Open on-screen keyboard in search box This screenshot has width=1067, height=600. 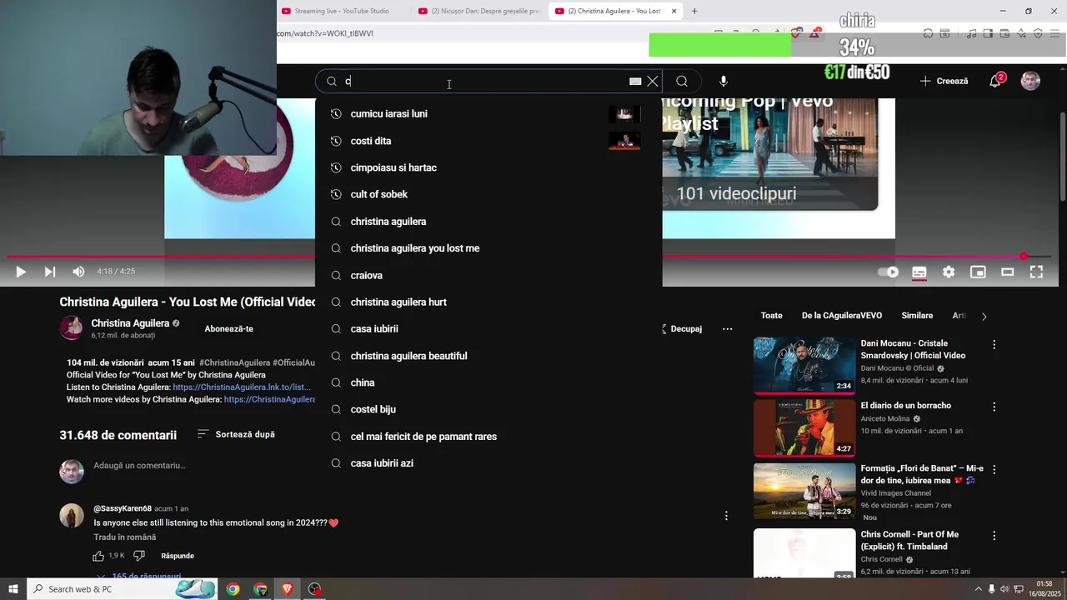[635, 81]
